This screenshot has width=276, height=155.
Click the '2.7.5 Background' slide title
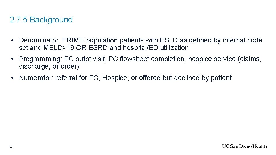(x=41, y=20)
